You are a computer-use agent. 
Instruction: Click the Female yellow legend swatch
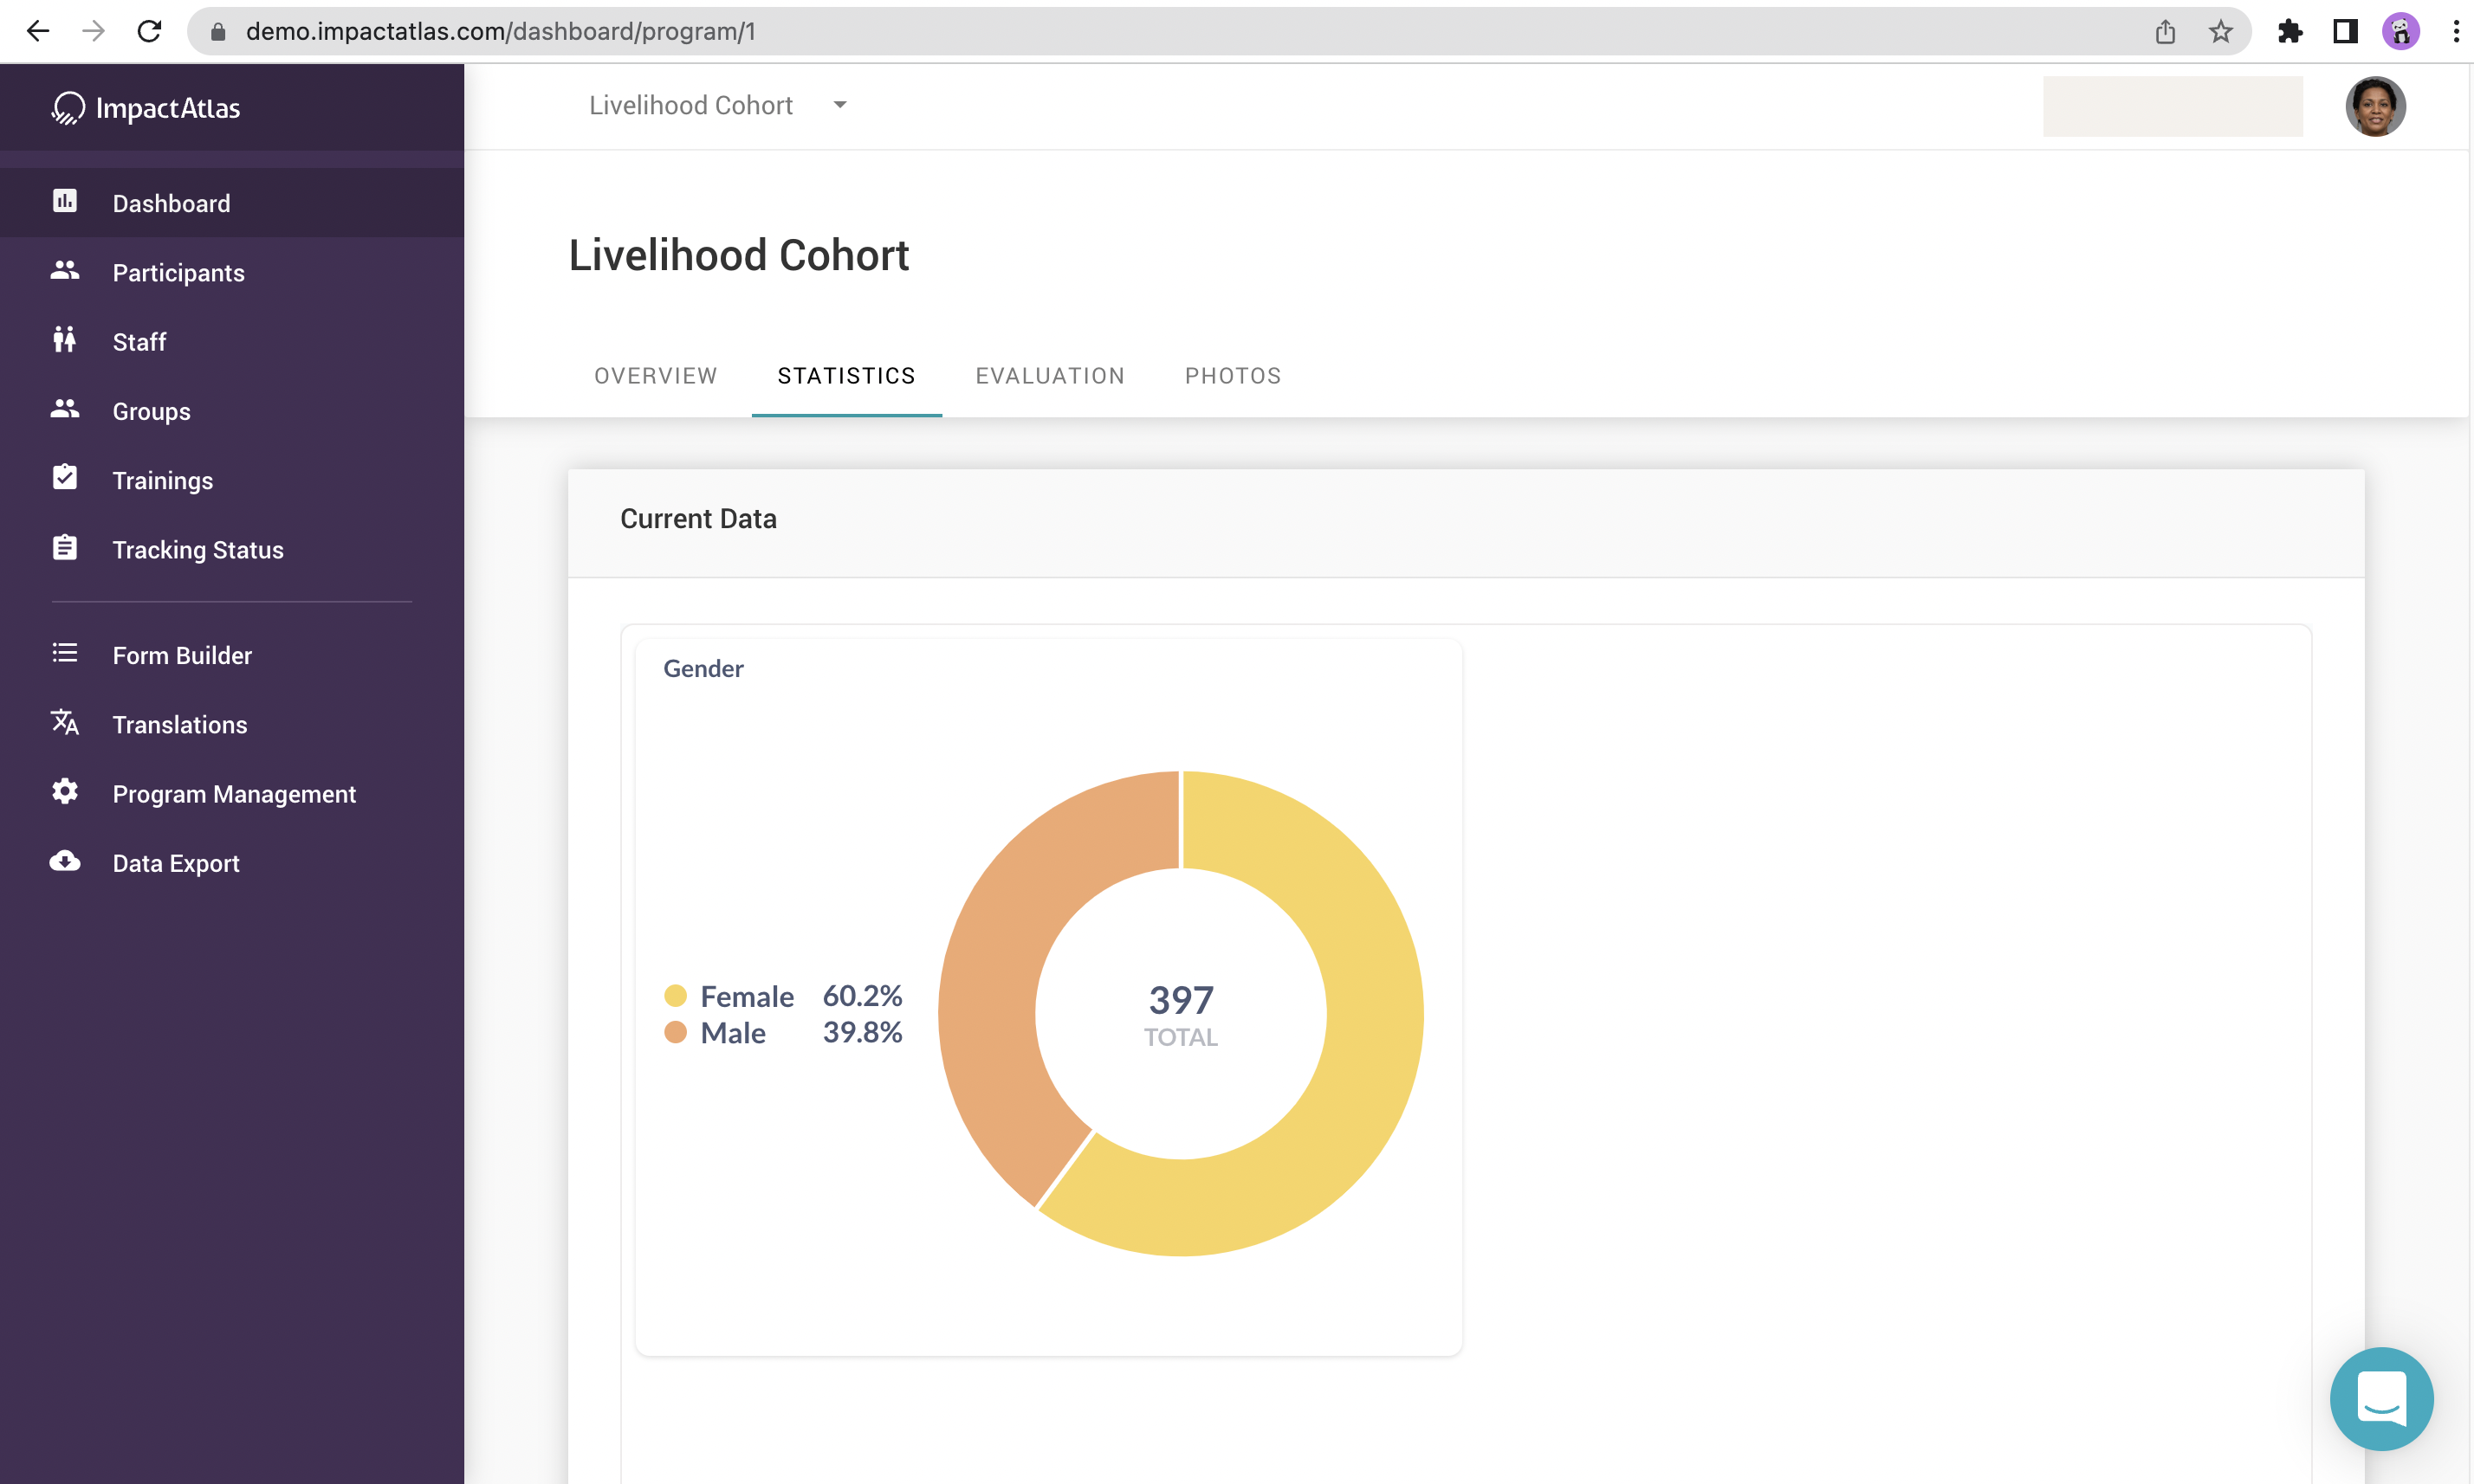point(676,996)
